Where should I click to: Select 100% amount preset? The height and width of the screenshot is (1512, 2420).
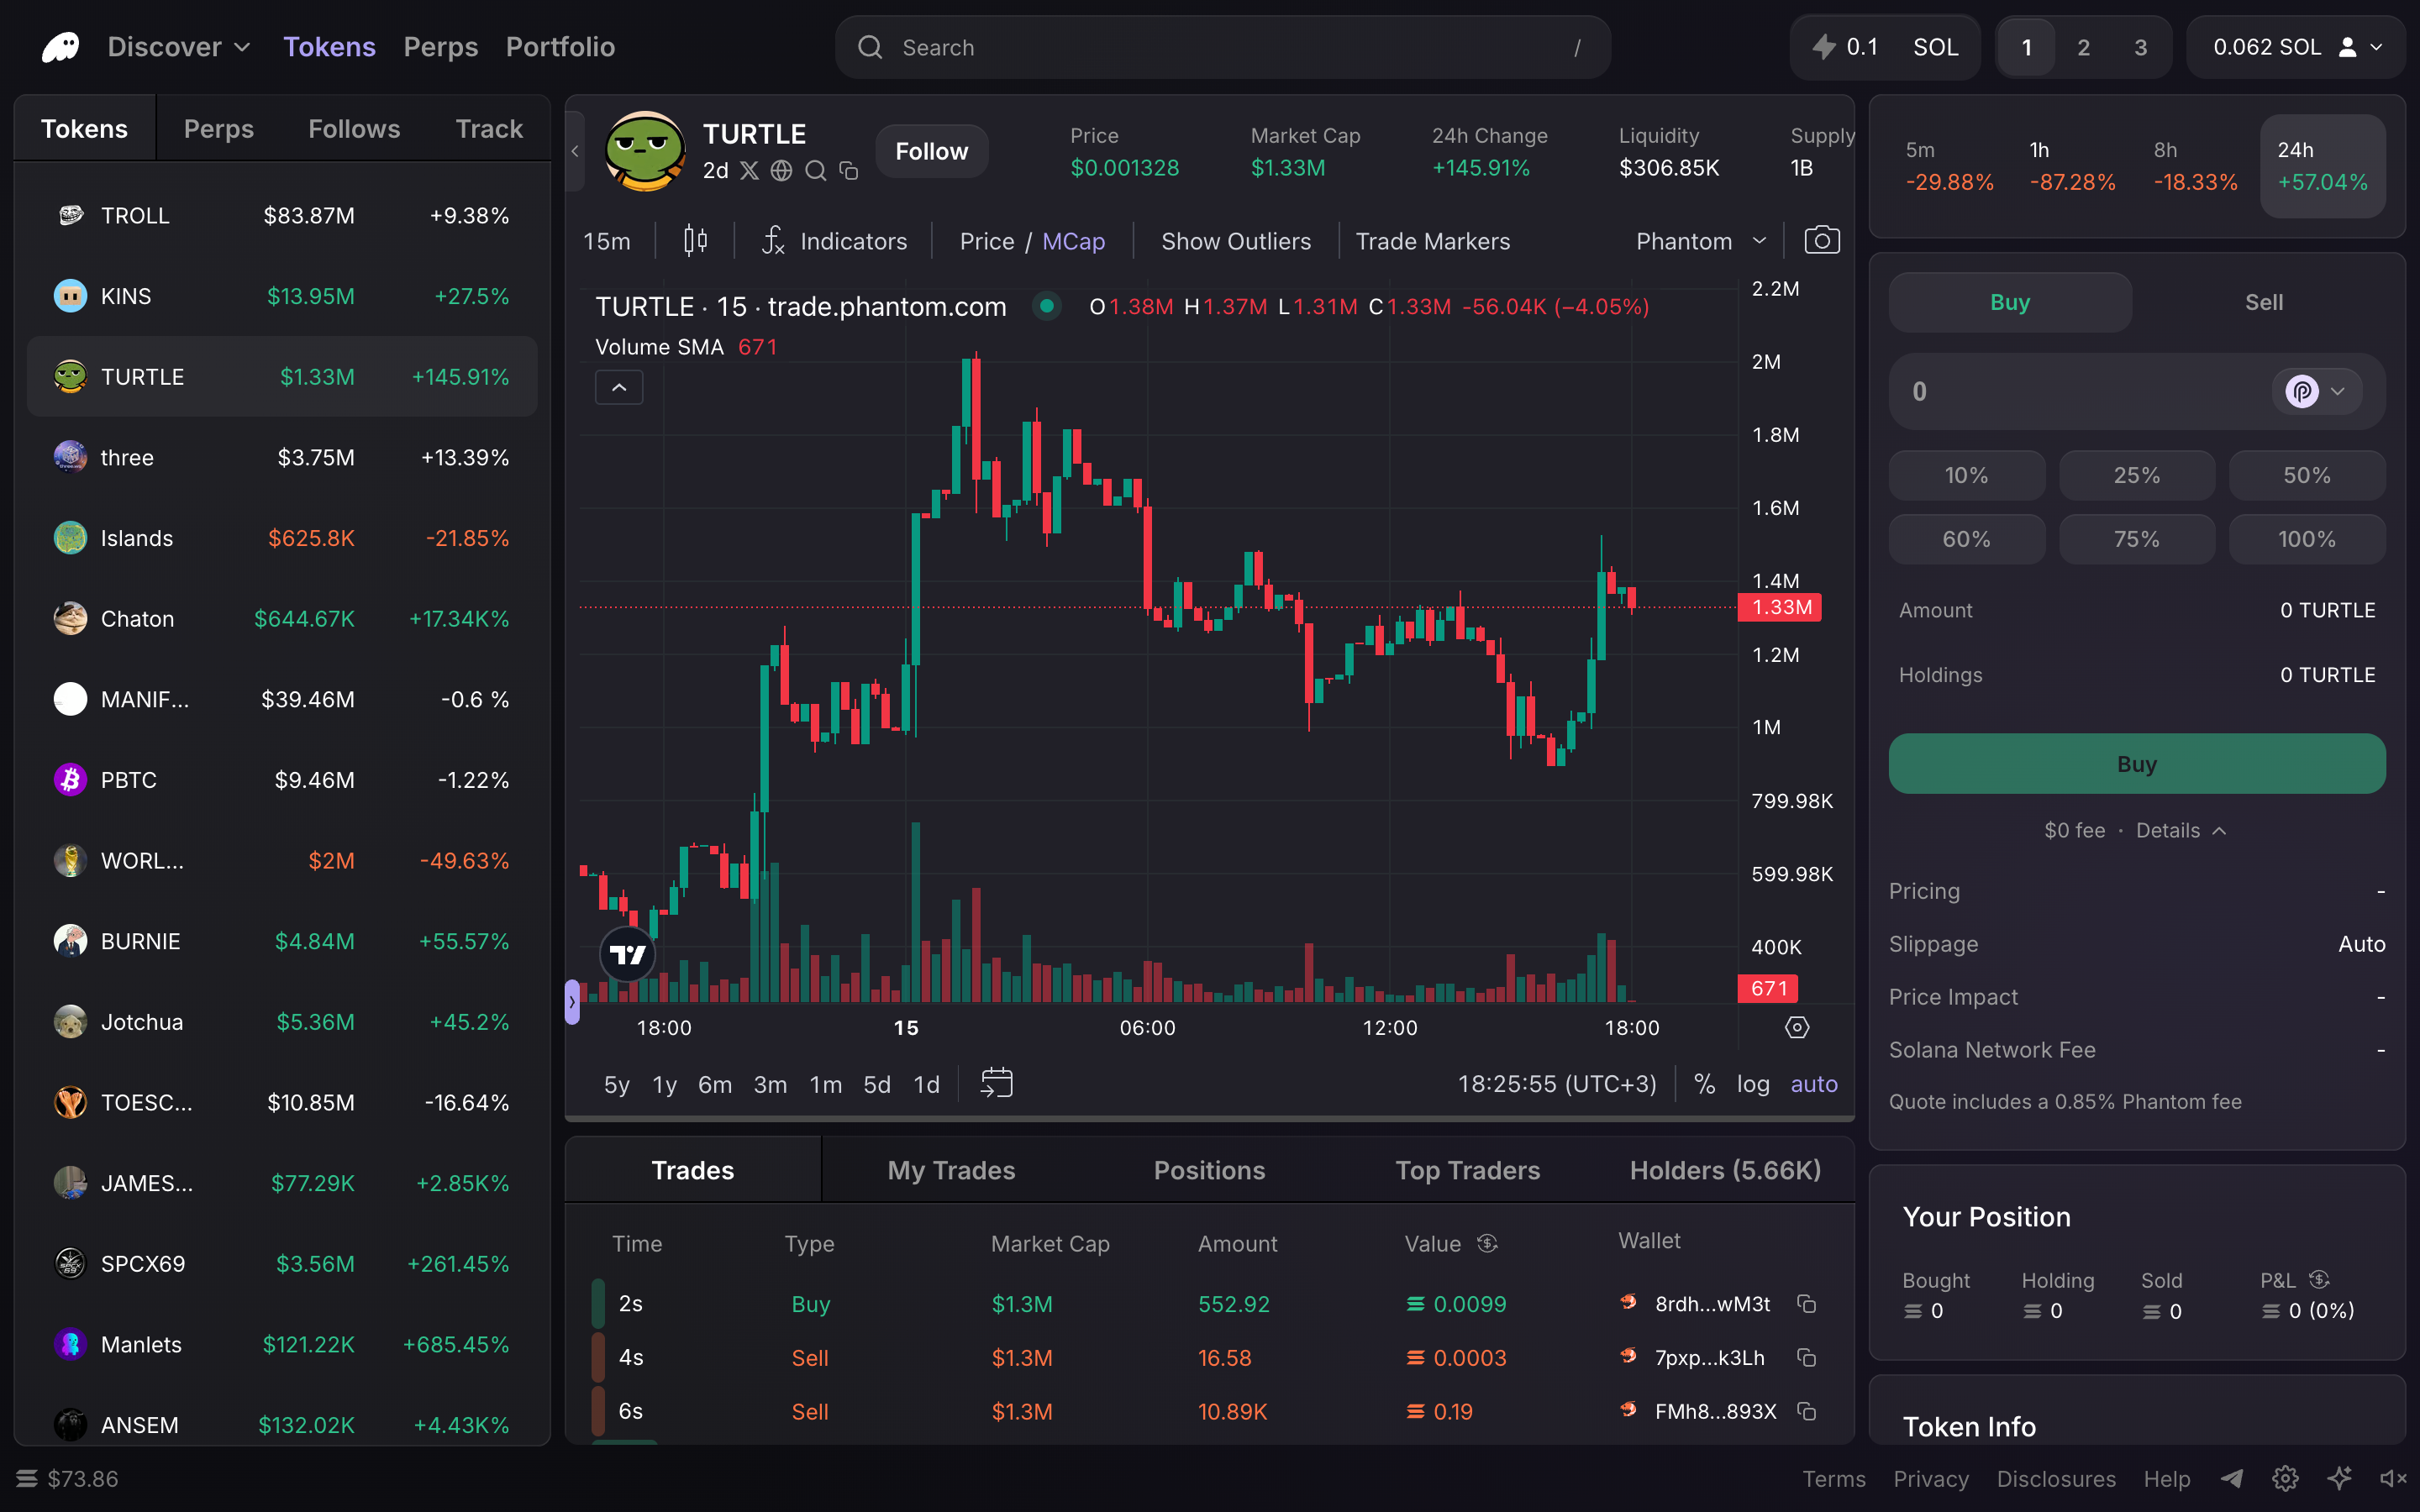[2306, 539]
